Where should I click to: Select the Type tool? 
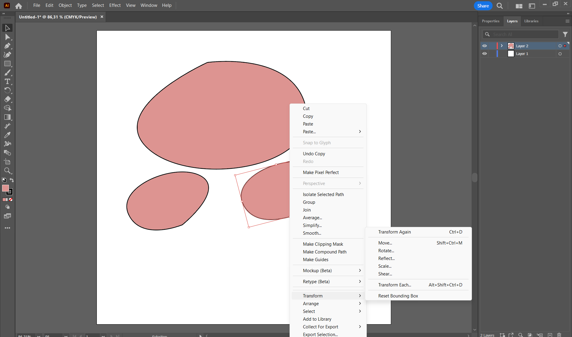tap(7, 81)
